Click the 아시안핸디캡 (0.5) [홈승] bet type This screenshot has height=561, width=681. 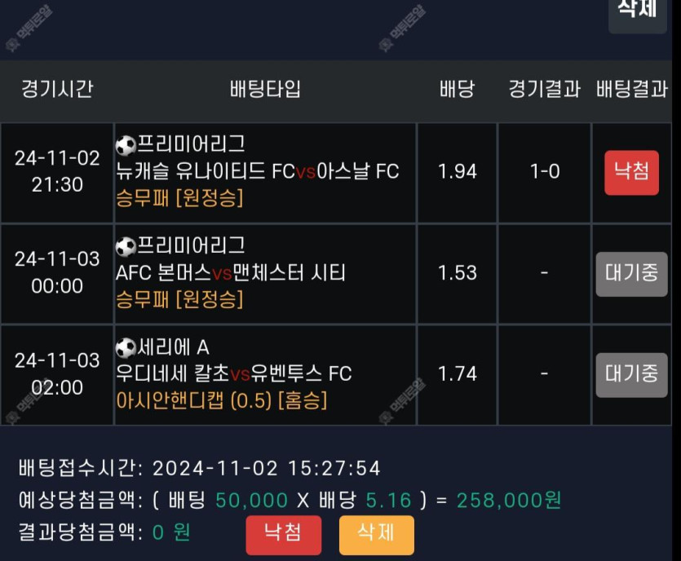222,400
